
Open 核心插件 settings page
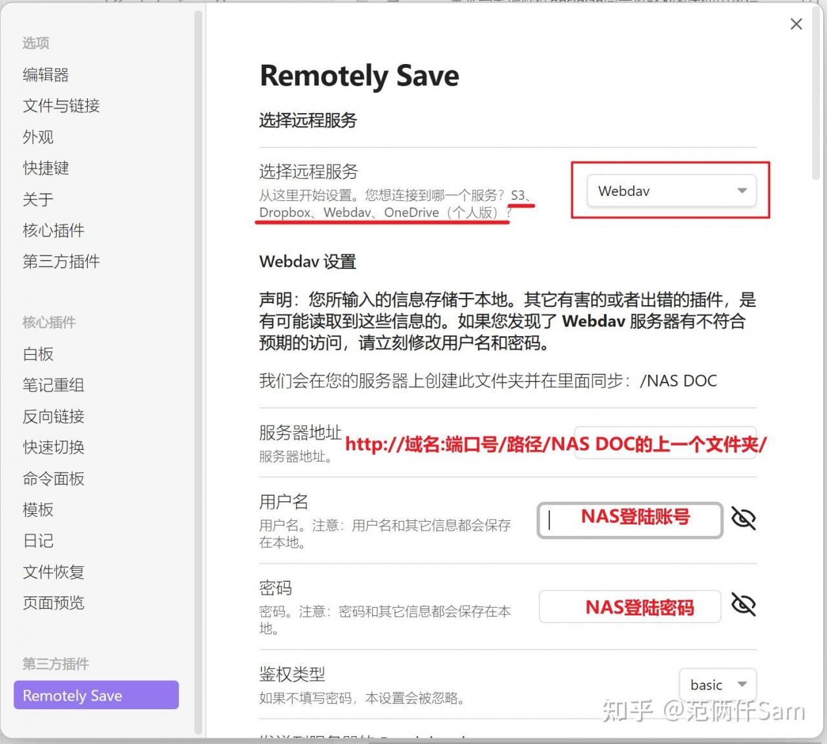pyautogui.click(x=54, y=231)
